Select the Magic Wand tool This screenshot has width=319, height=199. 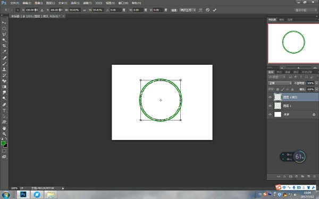[4, 40]
